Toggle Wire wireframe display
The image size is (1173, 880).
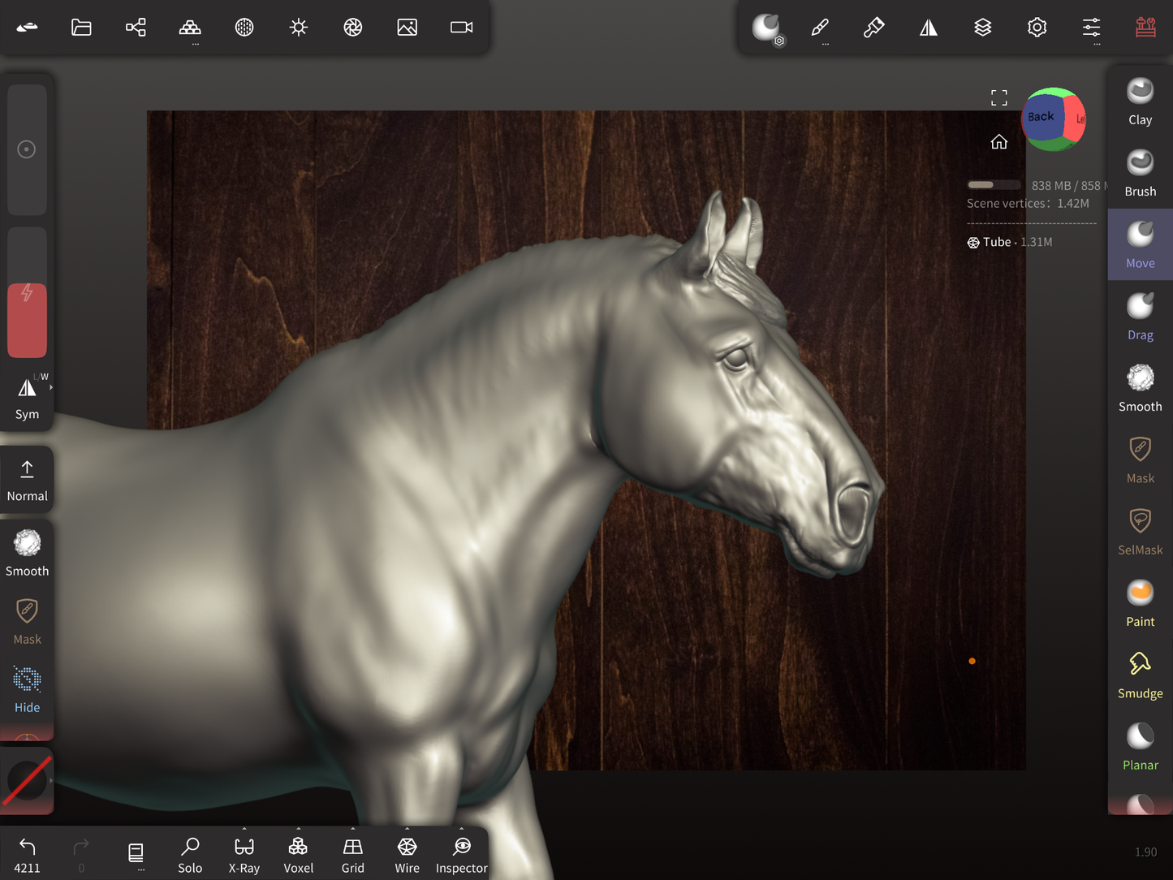click(407, 854)
